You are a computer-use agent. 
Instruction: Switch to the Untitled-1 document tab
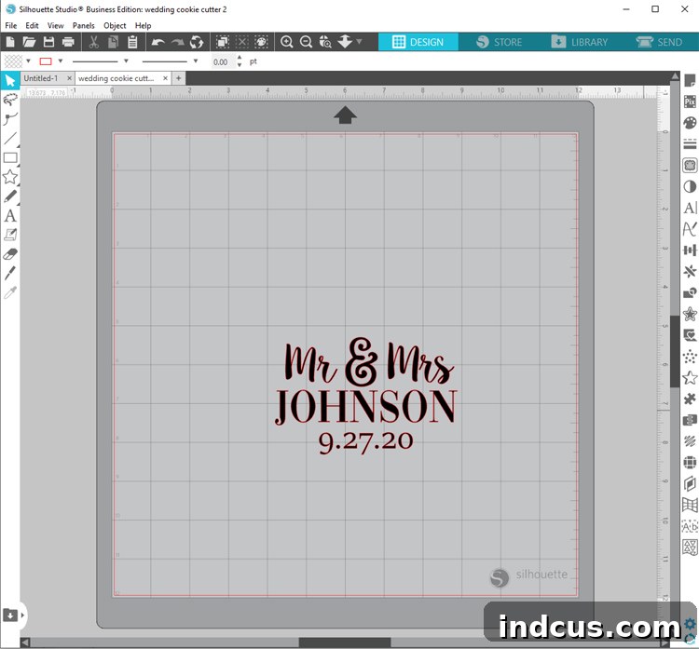pos(41,78)
